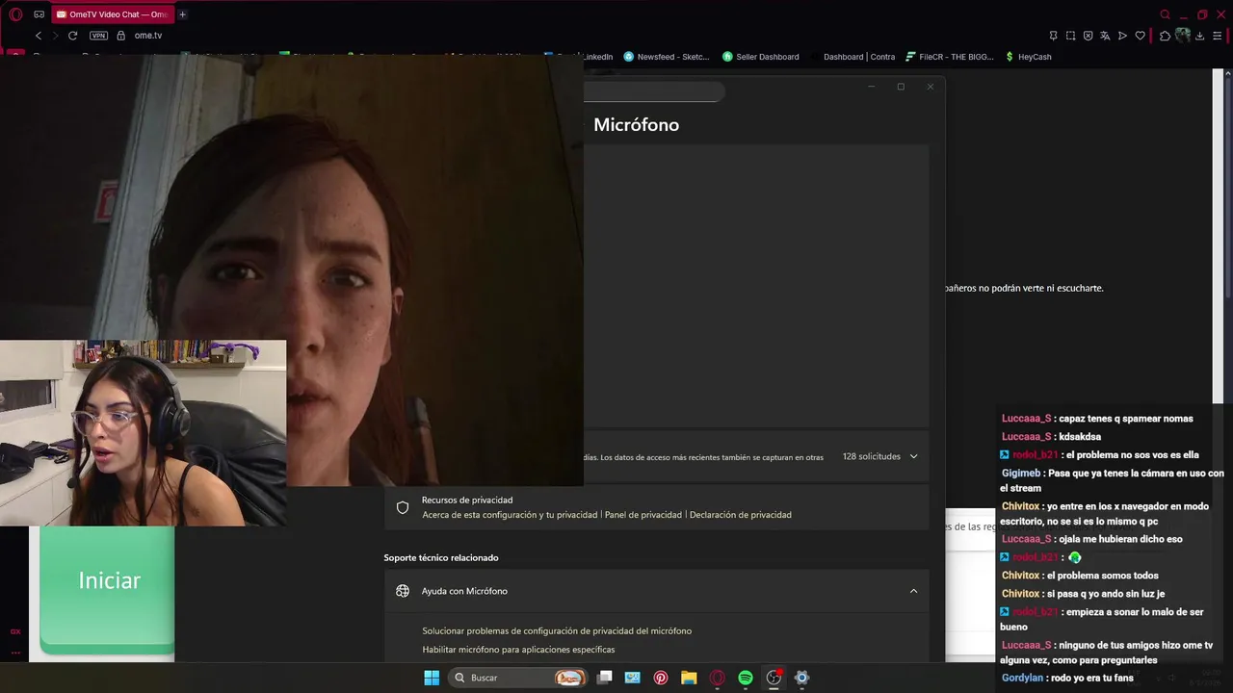Open the FileCR - THE BIGG... bookmark
Viewport: 1233px width, 693px height.
[949, 57]
